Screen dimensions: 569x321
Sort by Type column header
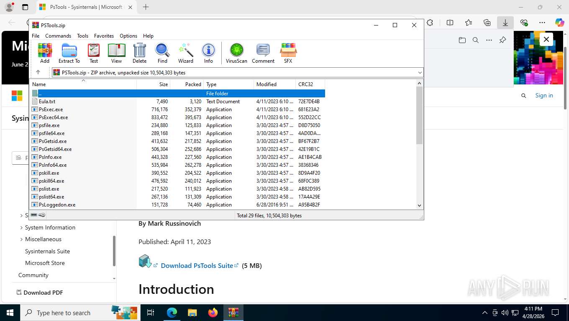[x=229, y=84]
